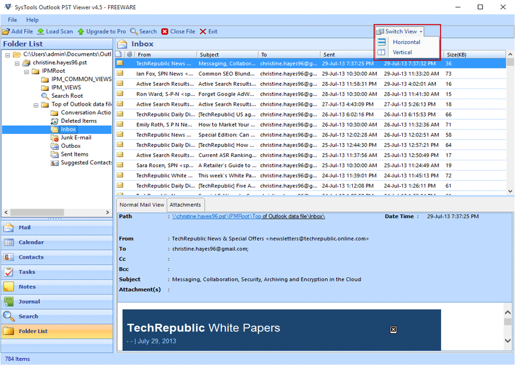Click the Search navigation pane button

pyautogui.click(x=57, y=316)
